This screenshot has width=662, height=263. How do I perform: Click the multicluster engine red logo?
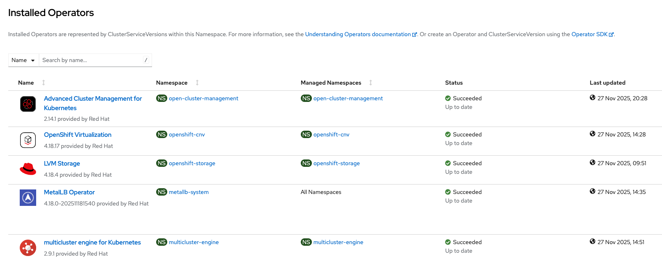pos(28,248)
